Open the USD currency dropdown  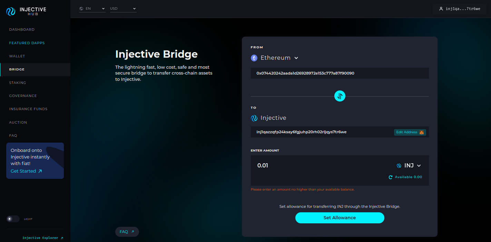[x=123, y=9]
